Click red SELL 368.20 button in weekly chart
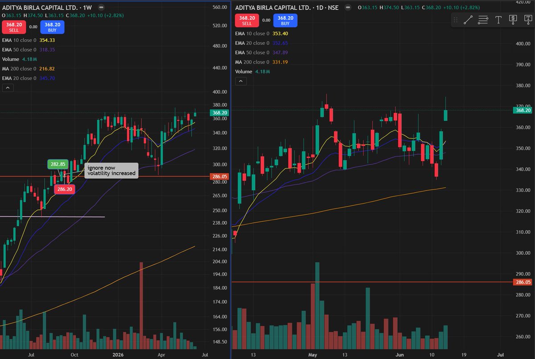This screenshot has height=359, width=535. (x=13, y=27)
